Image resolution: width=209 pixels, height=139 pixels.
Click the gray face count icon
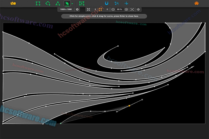tap(88, 10)
